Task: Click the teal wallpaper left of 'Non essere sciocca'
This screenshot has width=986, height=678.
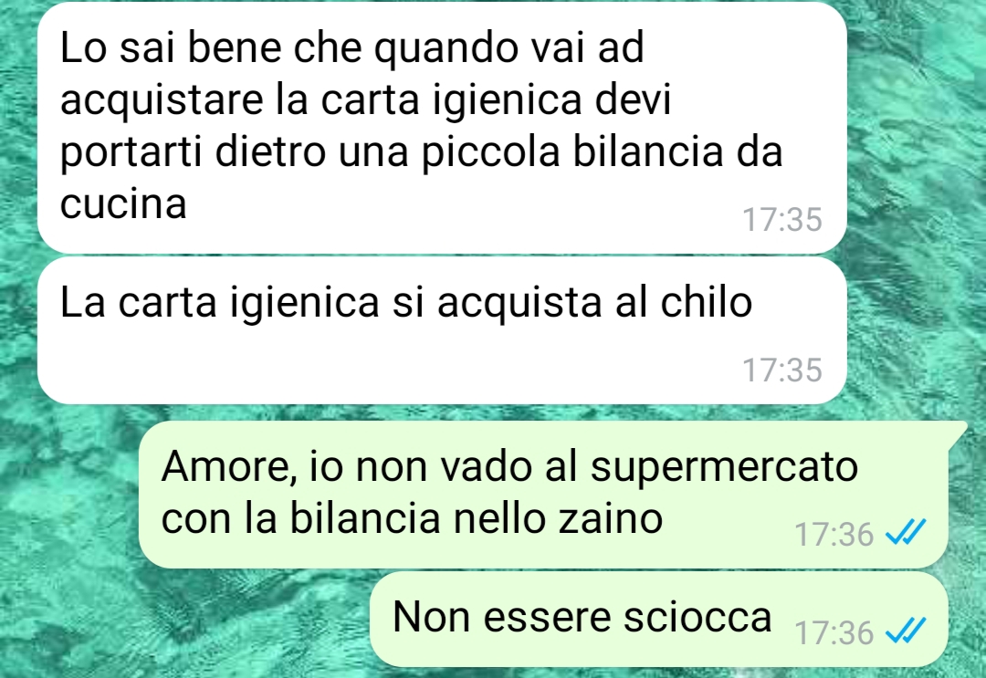Action: pos(189,619)
